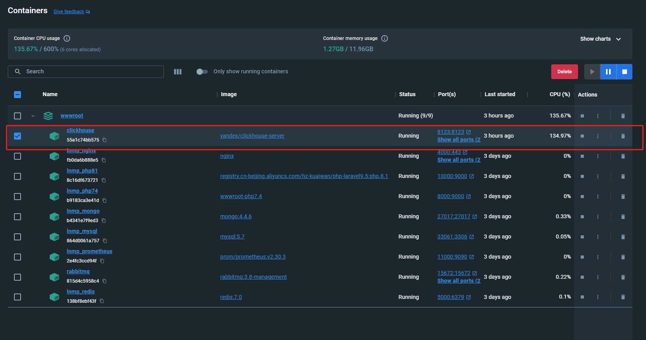Open the wwwroot stack name link

[x=72, y=116]
